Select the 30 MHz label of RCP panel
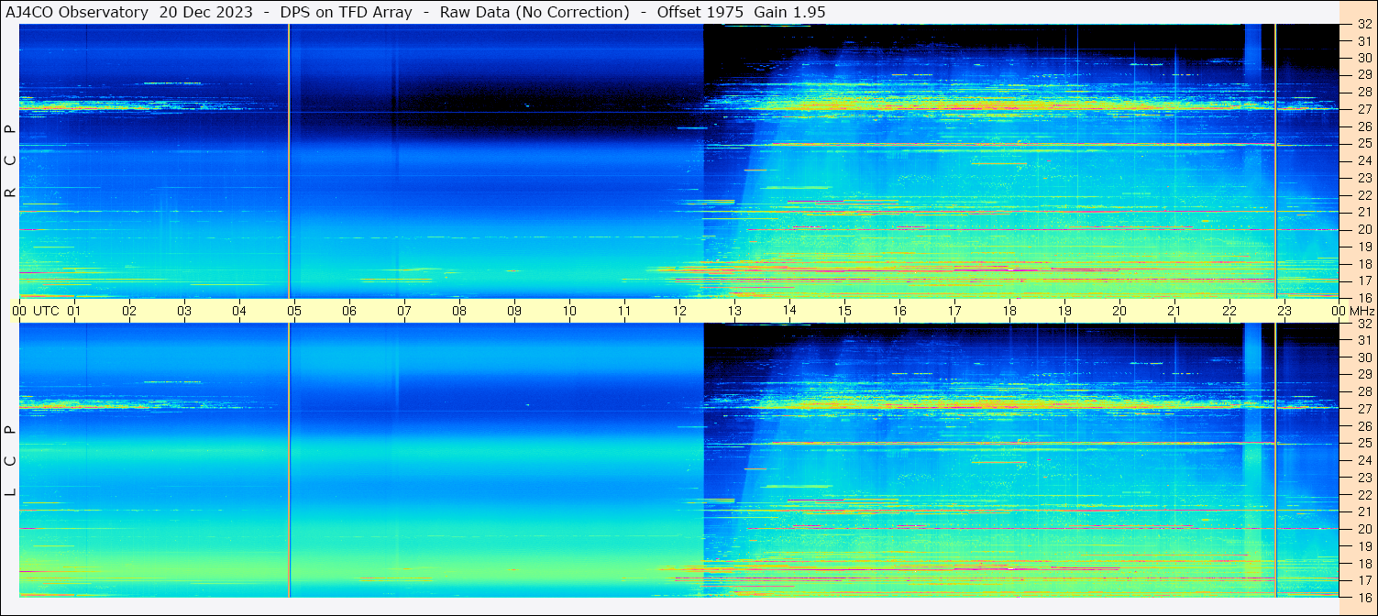This screenshot has height=616, width=1378. click(1363, 58)
